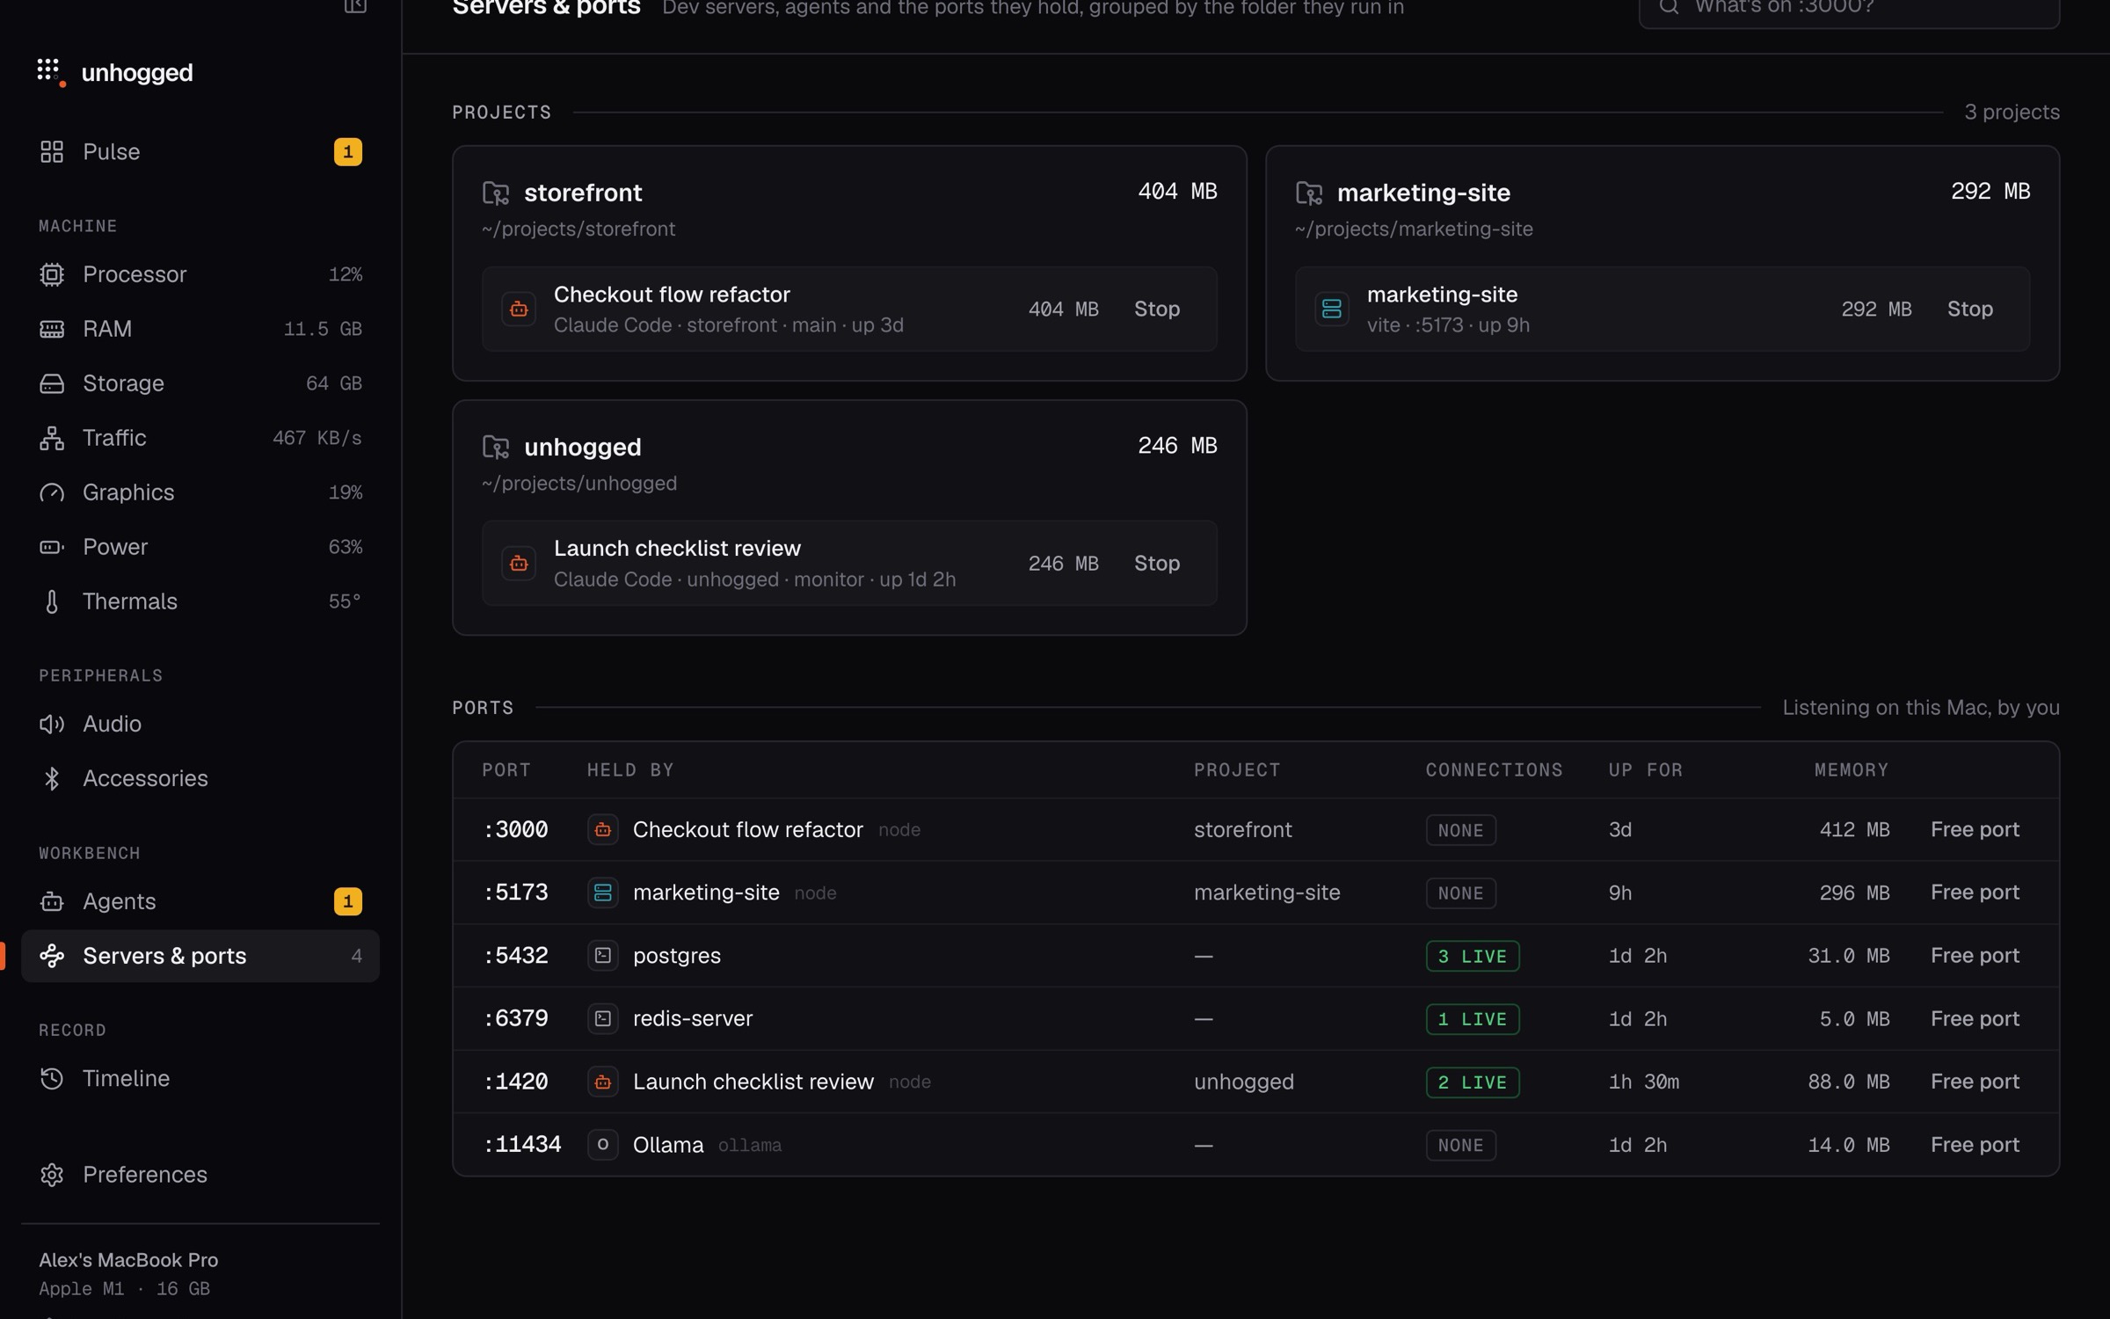Click the Processor chip icon
The width and height of the screenshot is (2110, 1319).
(52, 274)
